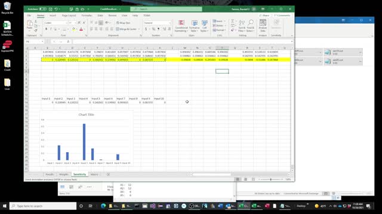Toggle the AutoSave switch

click(42, 9)
